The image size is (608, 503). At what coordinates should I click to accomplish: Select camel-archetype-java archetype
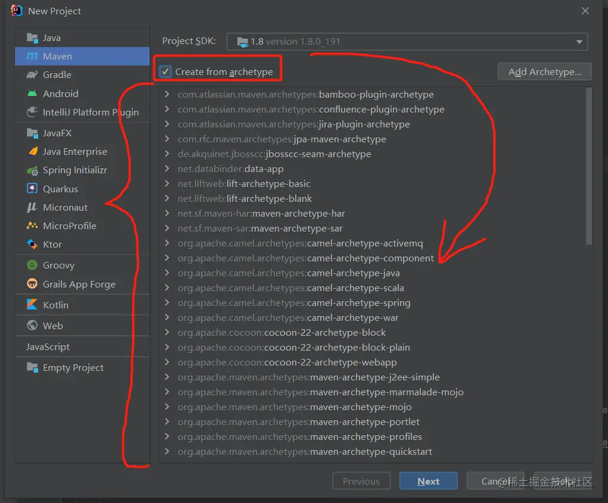[x=289, y=273]
